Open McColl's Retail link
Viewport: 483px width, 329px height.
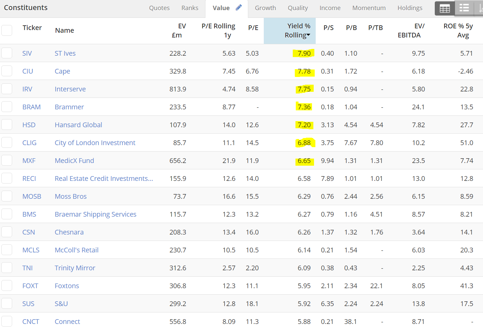pos(77,250)
